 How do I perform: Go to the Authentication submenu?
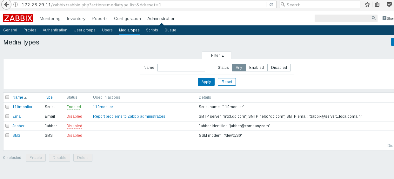[55, 30]
